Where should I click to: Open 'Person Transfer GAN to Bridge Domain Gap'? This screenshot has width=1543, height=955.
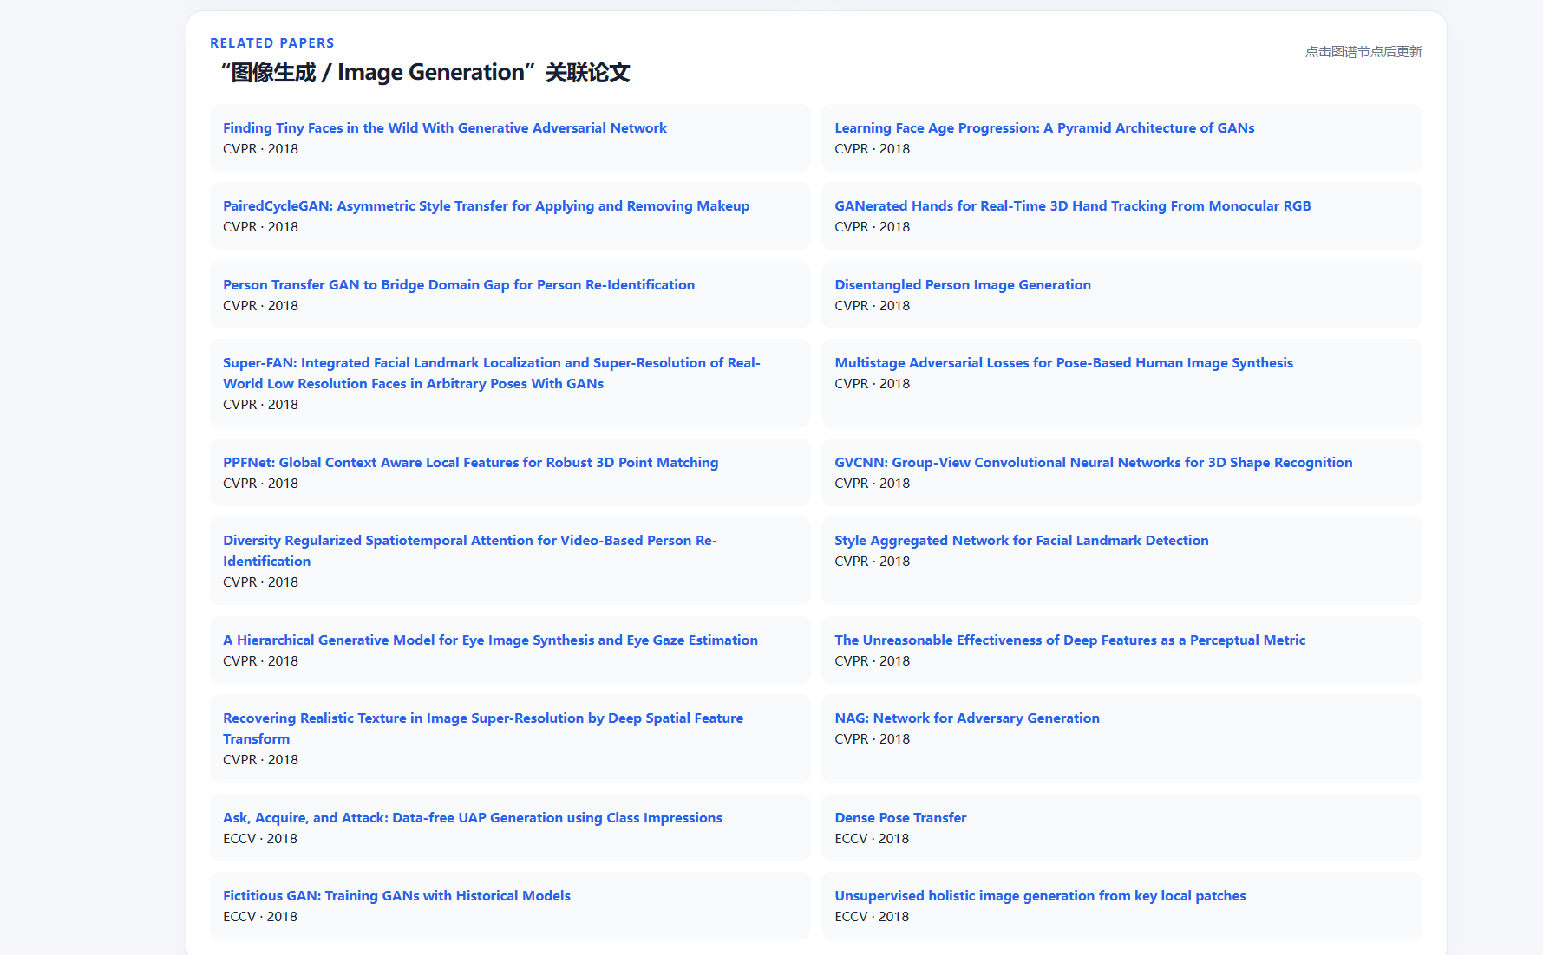[x=459, y=285]
